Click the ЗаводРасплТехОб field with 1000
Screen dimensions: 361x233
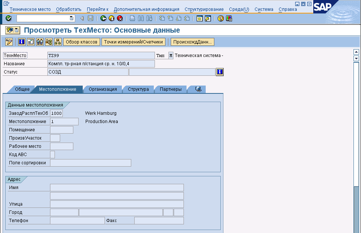pos(56,113)
